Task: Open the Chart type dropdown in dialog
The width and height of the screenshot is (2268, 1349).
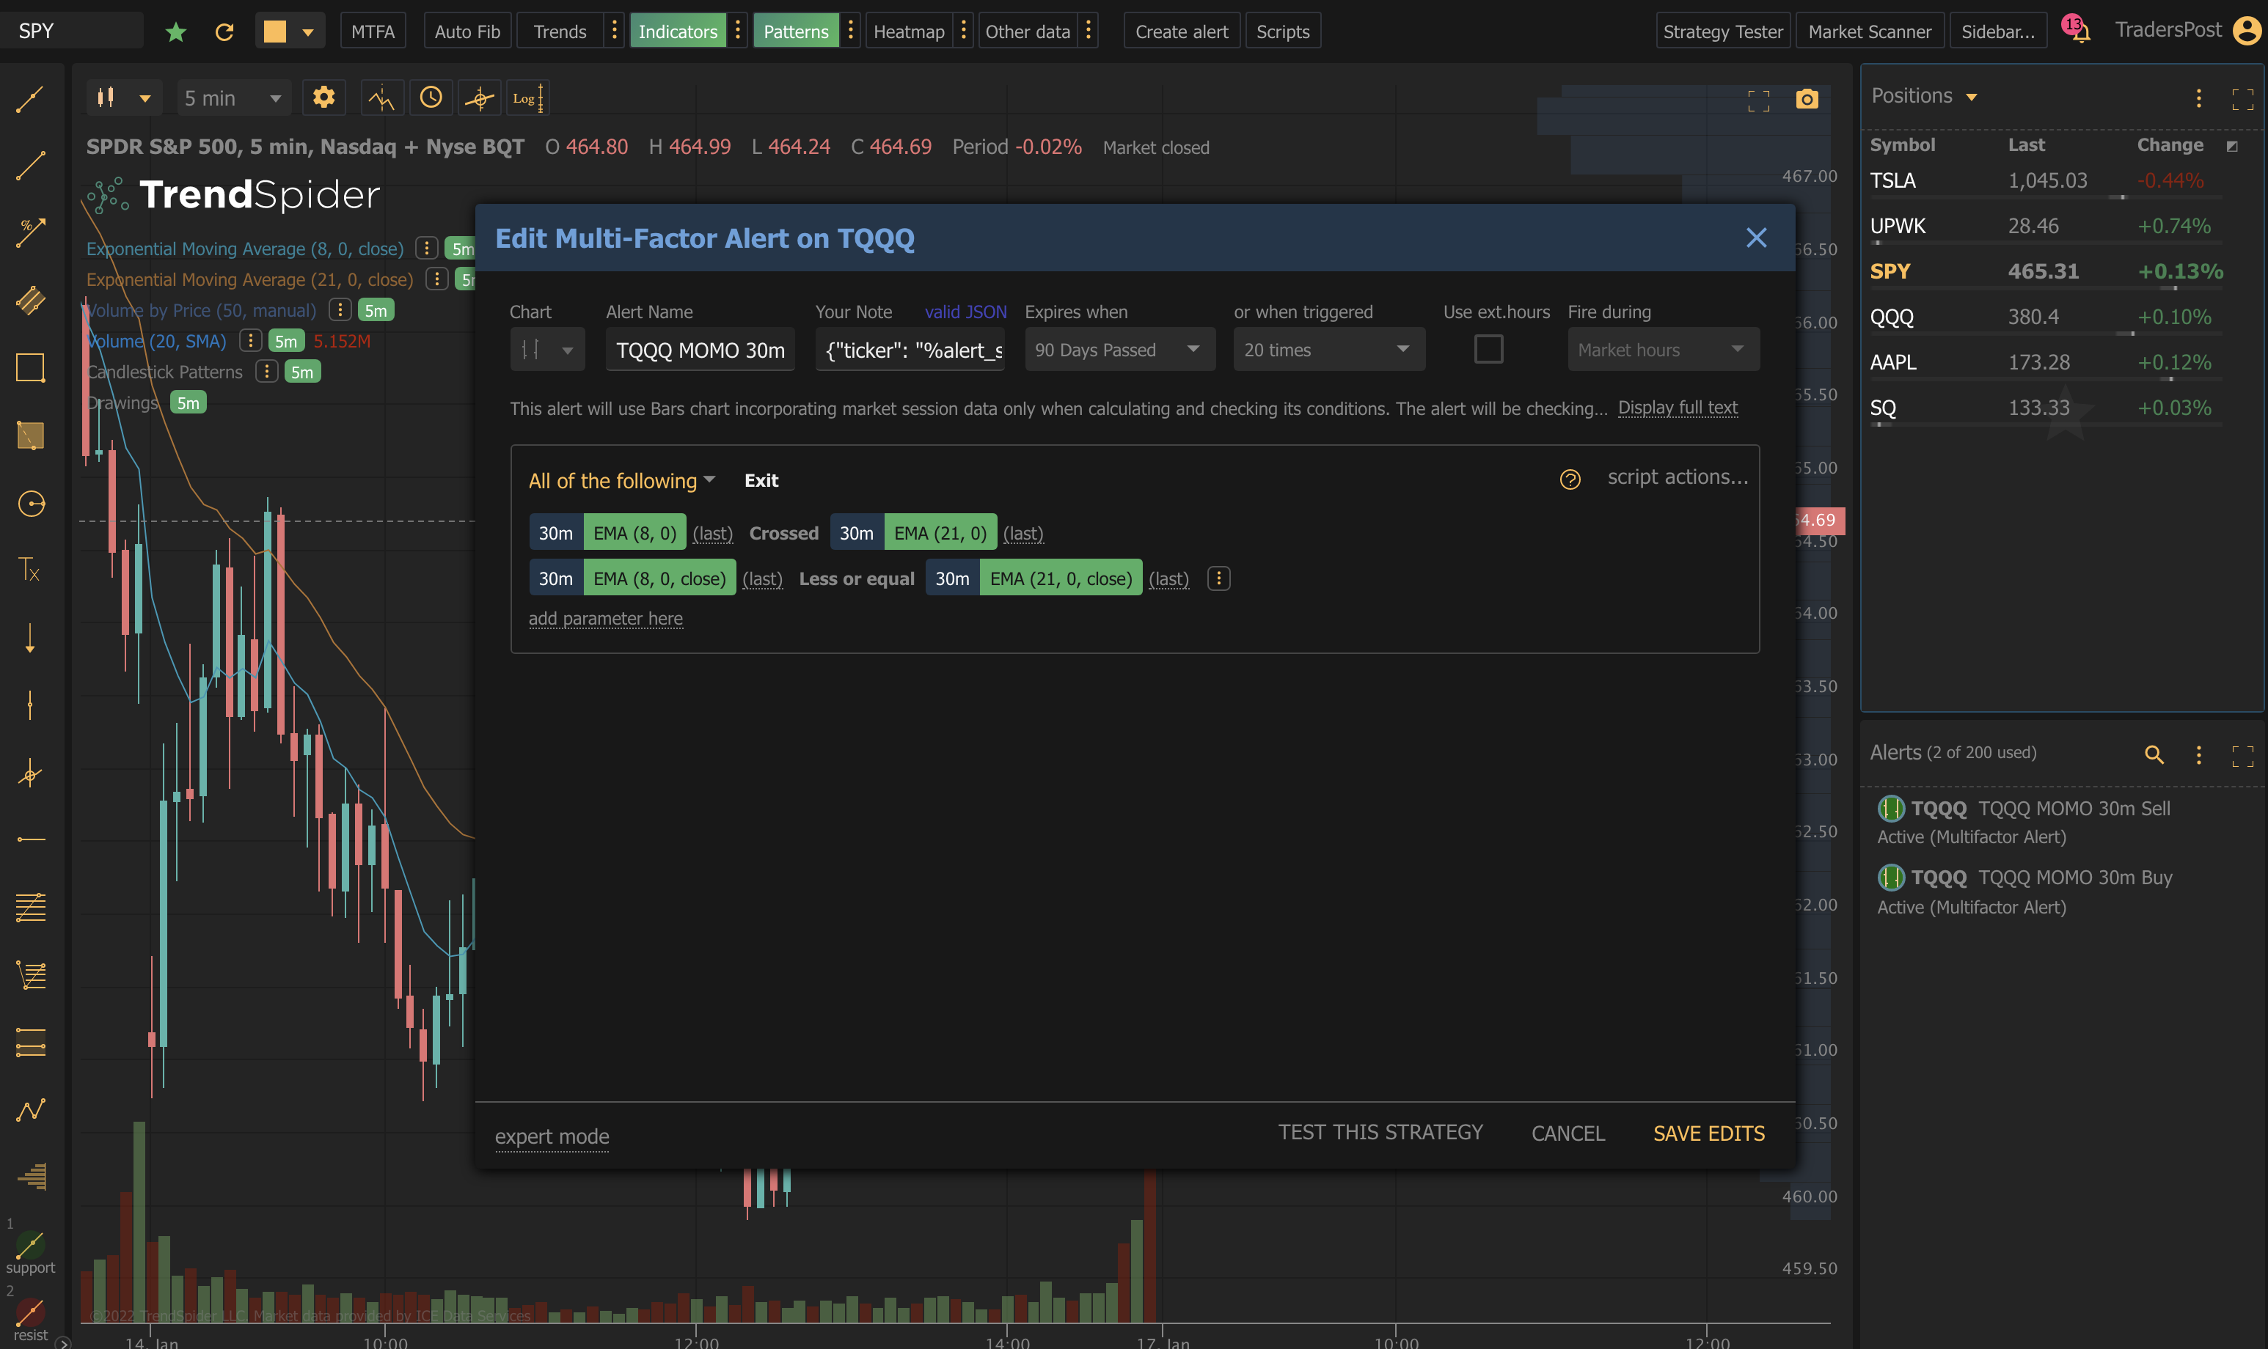Action: [546, 349]
